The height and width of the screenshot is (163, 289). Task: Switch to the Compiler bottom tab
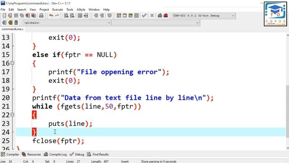pos(10,154)
